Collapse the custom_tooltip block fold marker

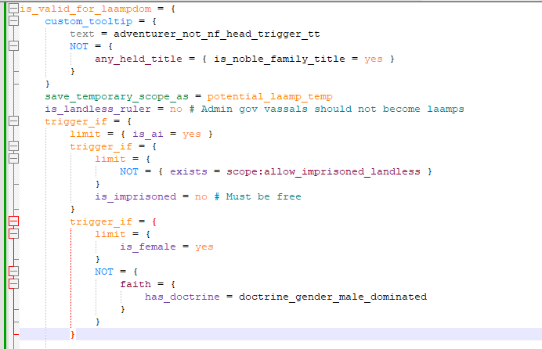pyautogui.click(x=13, y=21)
